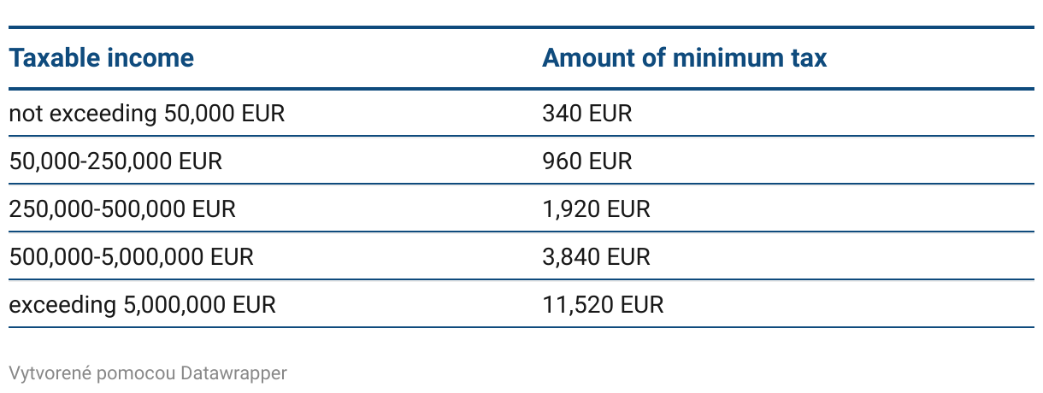Click the 'exceeding 5,000,000 EUR' cell
This screenshot has height=393, width=1043.
point(143,304)
